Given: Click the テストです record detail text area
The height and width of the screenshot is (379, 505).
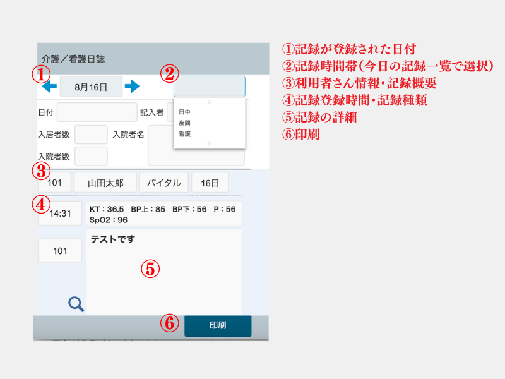Looking at the screenshot, I should 163,270.
